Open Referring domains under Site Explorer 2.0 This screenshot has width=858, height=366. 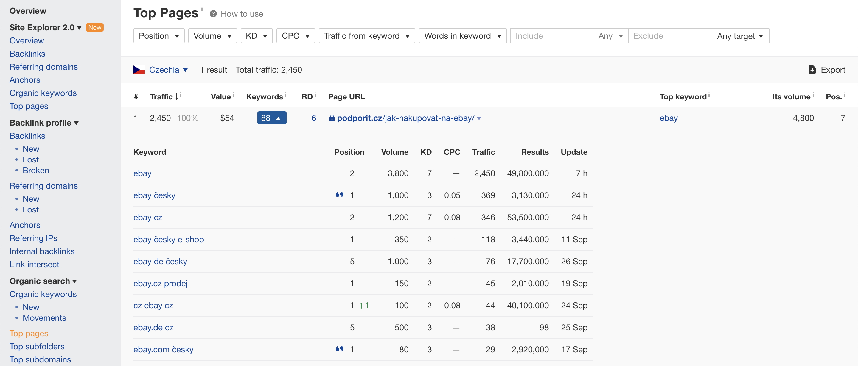[x=43, y=67]
